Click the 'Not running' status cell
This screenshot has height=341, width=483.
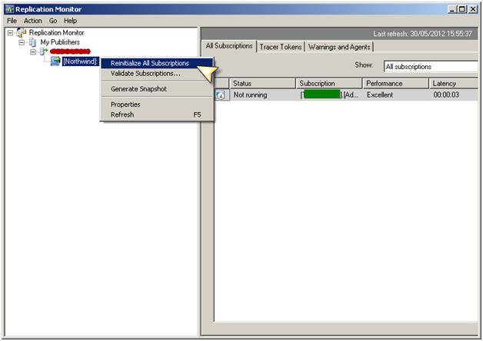250,94
